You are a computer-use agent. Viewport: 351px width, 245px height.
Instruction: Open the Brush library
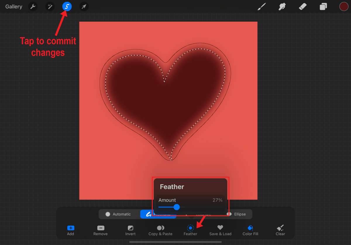click(x=261, y=6)
